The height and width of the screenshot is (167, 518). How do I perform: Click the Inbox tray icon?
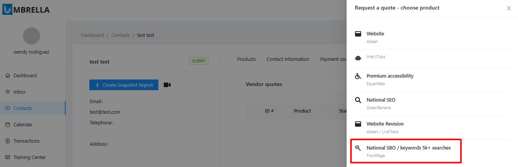8,92
